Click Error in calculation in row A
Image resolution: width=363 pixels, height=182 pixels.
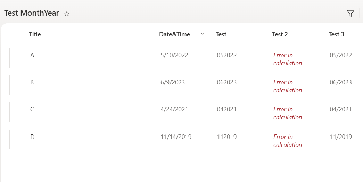(288, 59)
